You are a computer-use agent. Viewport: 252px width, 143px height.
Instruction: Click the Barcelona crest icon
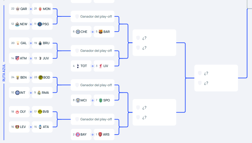point(100,32)
